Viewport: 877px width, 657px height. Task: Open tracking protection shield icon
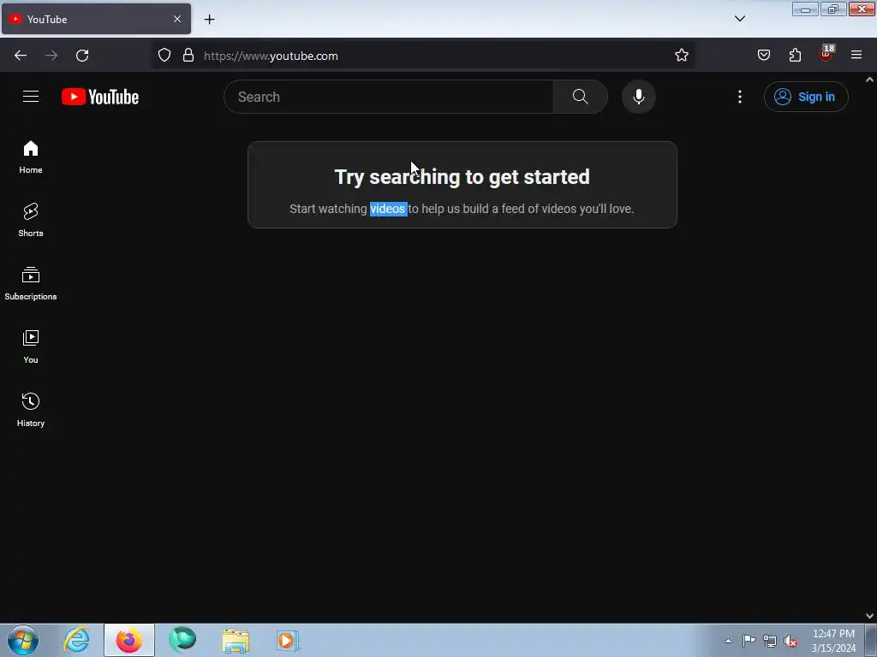coord(164,56)
